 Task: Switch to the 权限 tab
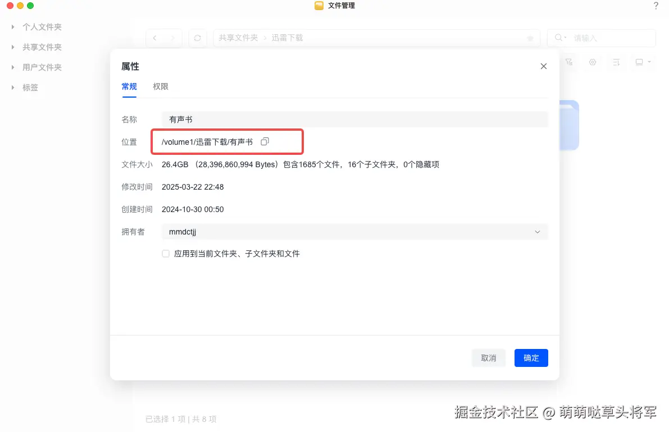tap(160, 86)
